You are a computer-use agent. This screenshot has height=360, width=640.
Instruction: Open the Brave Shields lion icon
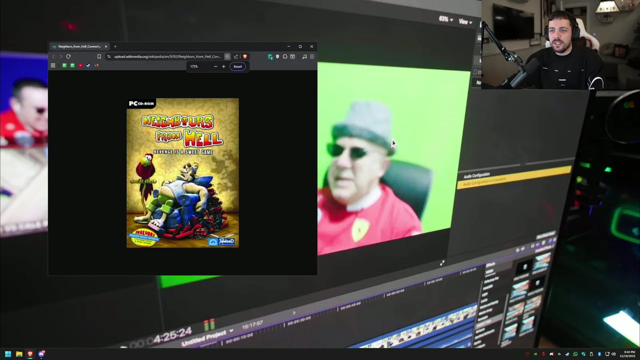[x=245, y=56]
